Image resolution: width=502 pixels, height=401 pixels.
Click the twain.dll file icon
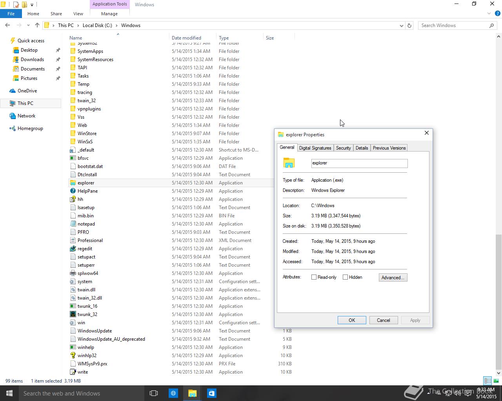click(x=73, y=290)
